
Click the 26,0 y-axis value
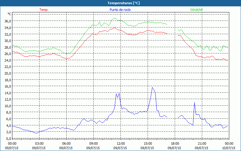(x=8, y=54)
